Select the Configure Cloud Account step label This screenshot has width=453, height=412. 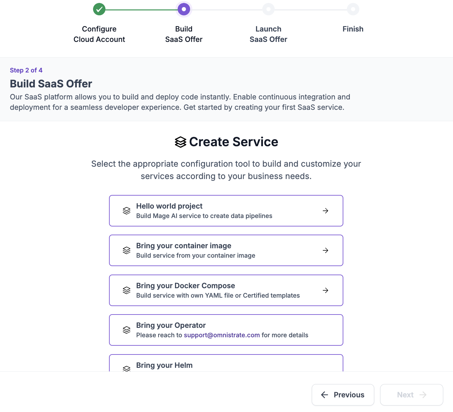coord(99,34)
